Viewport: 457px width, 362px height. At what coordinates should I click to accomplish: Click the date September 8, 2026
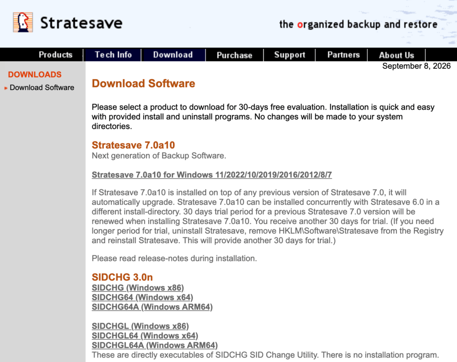(x=416, y=66)
